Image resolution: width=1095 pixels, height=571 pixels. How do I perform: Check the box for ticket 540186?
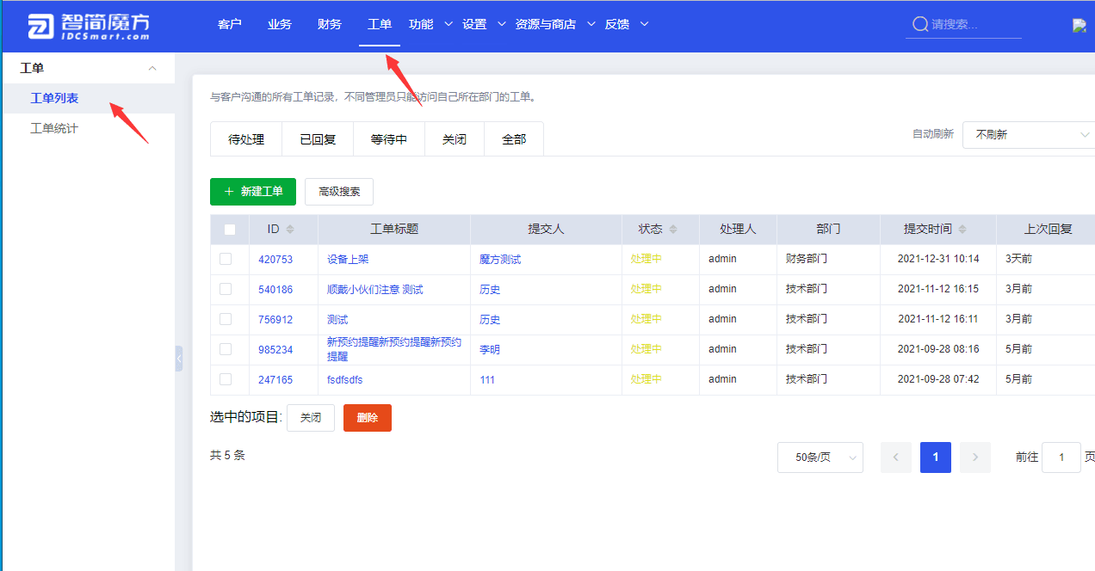(x=226, y=289)
